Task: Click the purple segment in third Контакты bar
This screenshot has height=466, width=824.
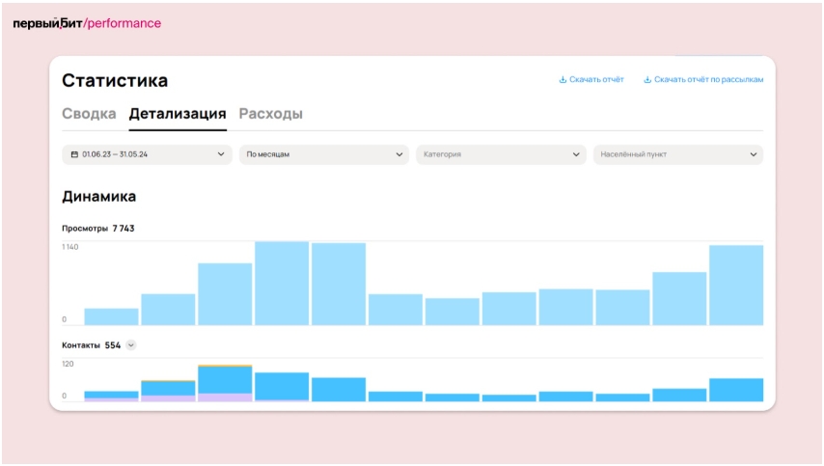Action: pyautogui.click(x=225, y=397)
